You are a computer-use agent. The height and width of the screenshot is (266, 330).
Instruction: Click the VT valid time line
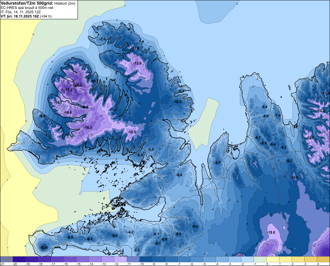point(26,16)
